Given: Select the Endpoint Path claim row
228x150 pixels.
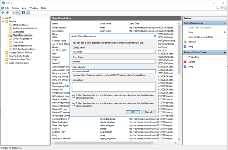Looking at the screenshot, I should [113, 132].
